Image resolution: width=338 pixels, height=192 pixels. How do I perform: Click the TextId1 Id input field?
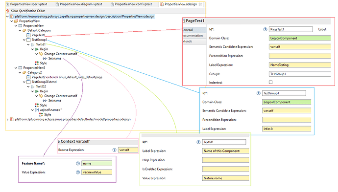point(224,142)
